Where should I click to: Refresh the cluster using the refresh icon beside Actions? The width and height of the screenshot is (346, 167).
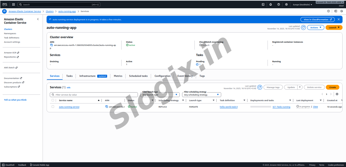[x=303, y=28]
